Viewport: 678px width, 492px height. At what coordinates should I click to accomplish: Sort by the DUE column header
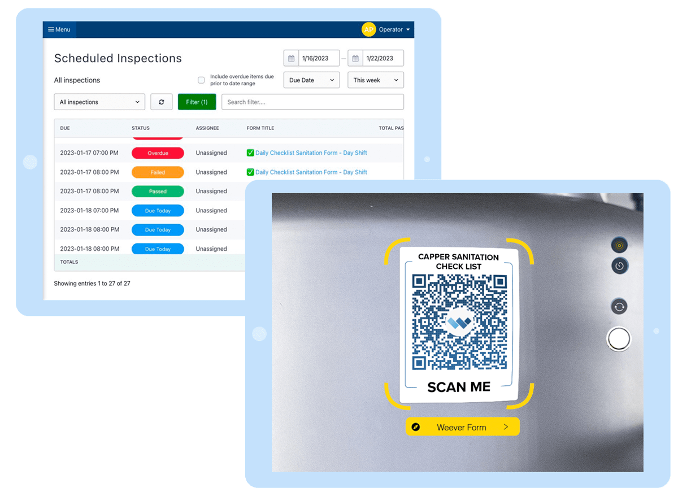coord(65,128)
